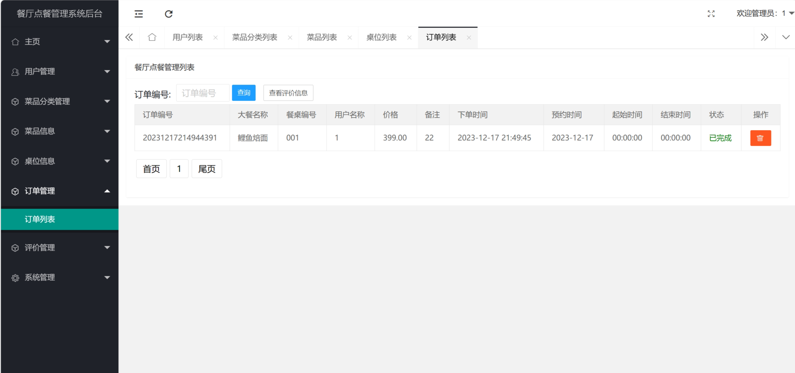Click the 订单编号 input field
This screenshot has width=795, height=373.
202,93
